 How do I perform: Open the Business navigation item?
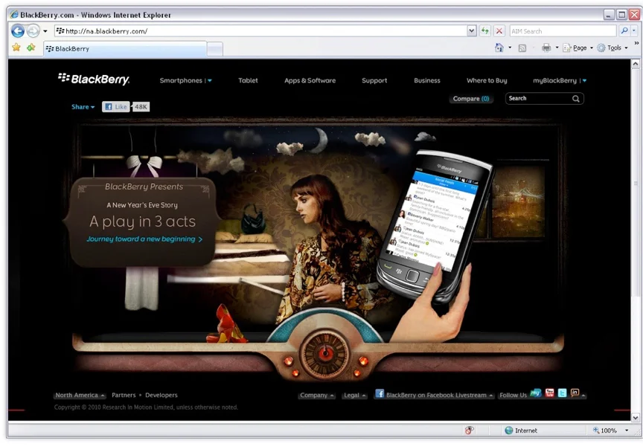pos(427,81)
